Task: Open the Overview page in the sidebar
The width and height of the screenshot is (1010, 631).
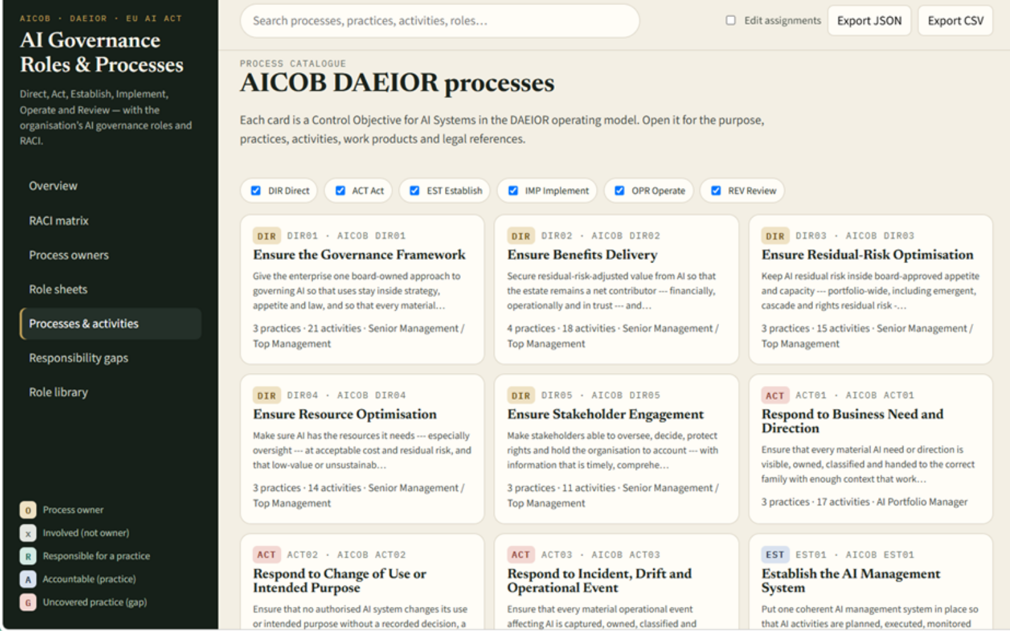Action: pyautogui.click(x=110, y=186)
